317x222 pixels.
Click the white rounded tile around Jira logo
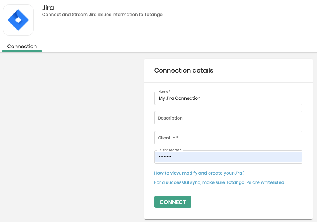(18, 20)
